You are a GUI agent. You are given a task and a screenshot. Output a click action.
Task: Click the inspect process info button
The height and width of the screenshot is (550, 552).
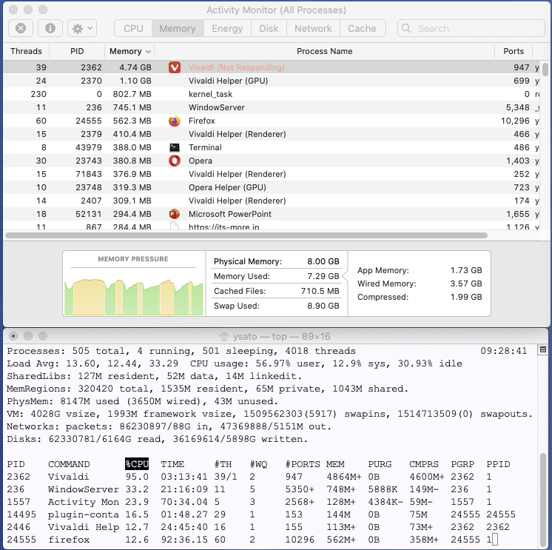50,28
